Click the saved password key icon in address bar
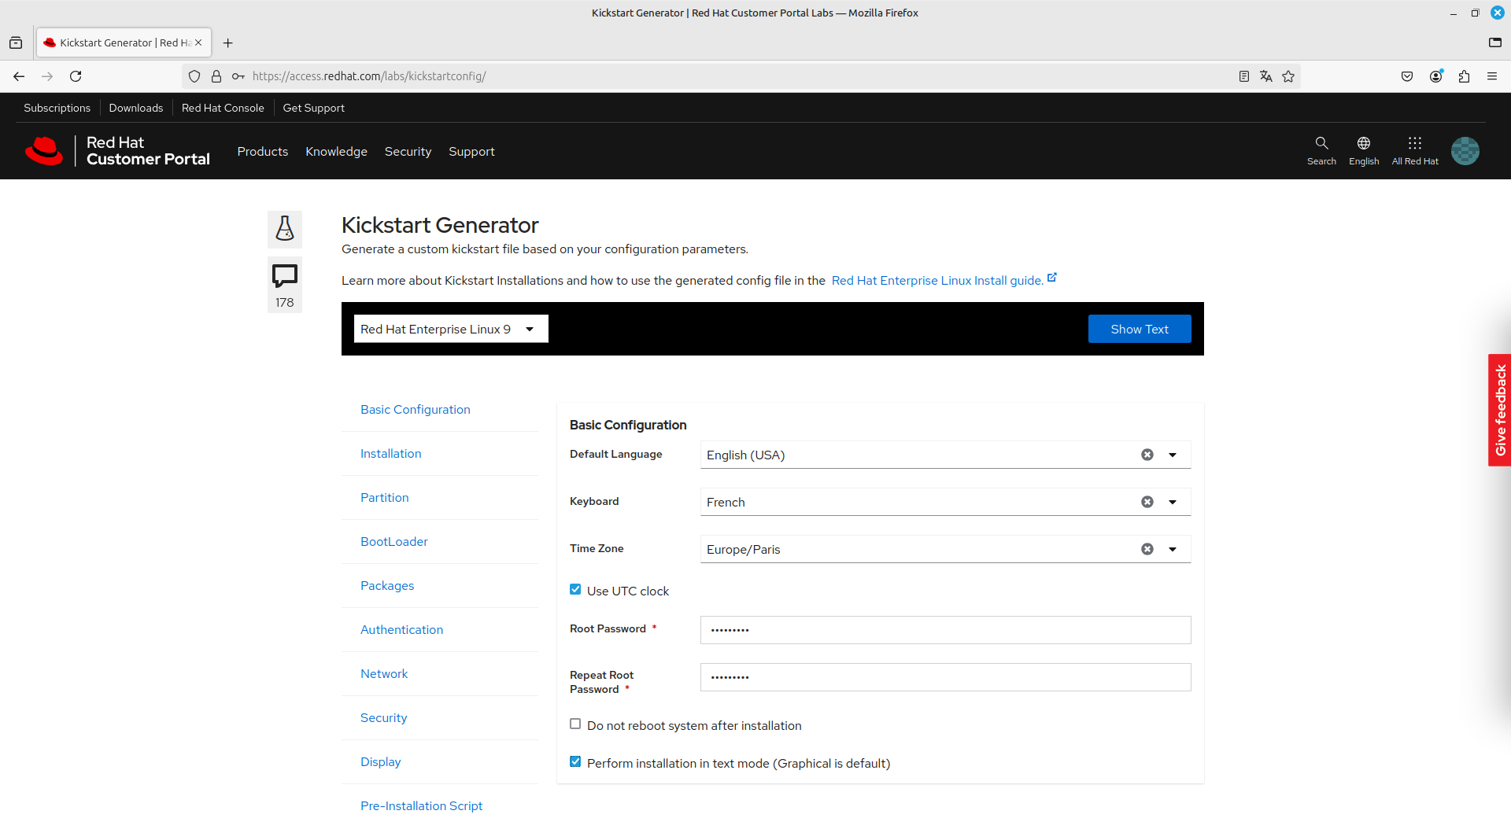Viewport: 1511px width, 818px height. tap(238, 76)
